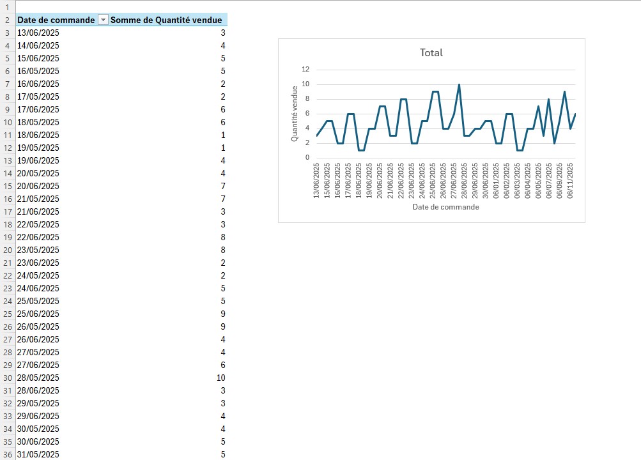Click the 13/06/2025 label on chart axis
The height and width of the screenshot is (460, 641).
(316, 181)
